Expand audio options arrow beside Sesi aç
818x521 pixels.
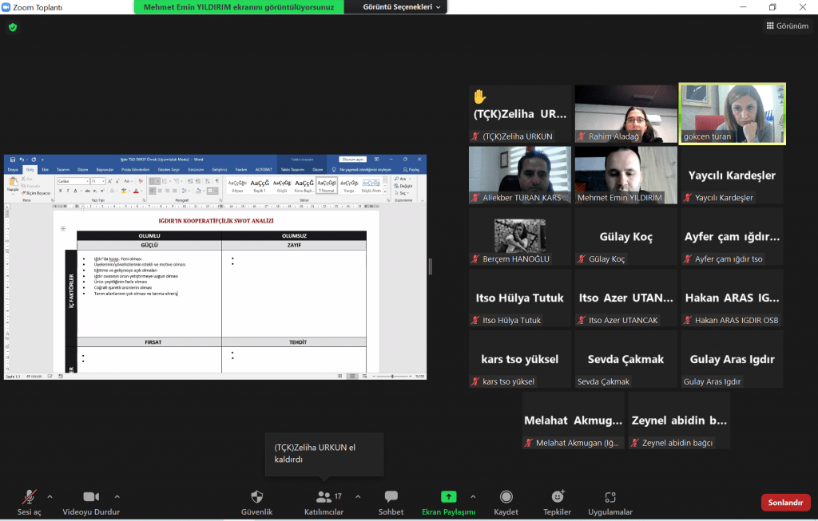pos(50,495)
